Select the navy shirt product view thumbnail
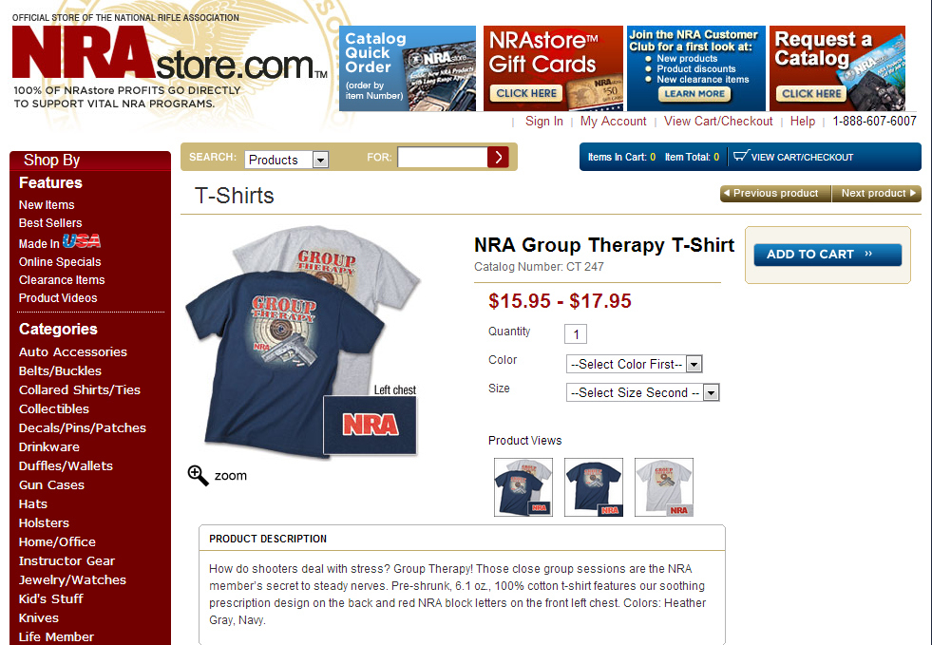 click(594, 487)
